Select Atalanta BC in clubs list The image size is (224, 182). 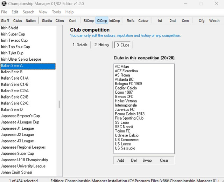[x=124, y=79]
